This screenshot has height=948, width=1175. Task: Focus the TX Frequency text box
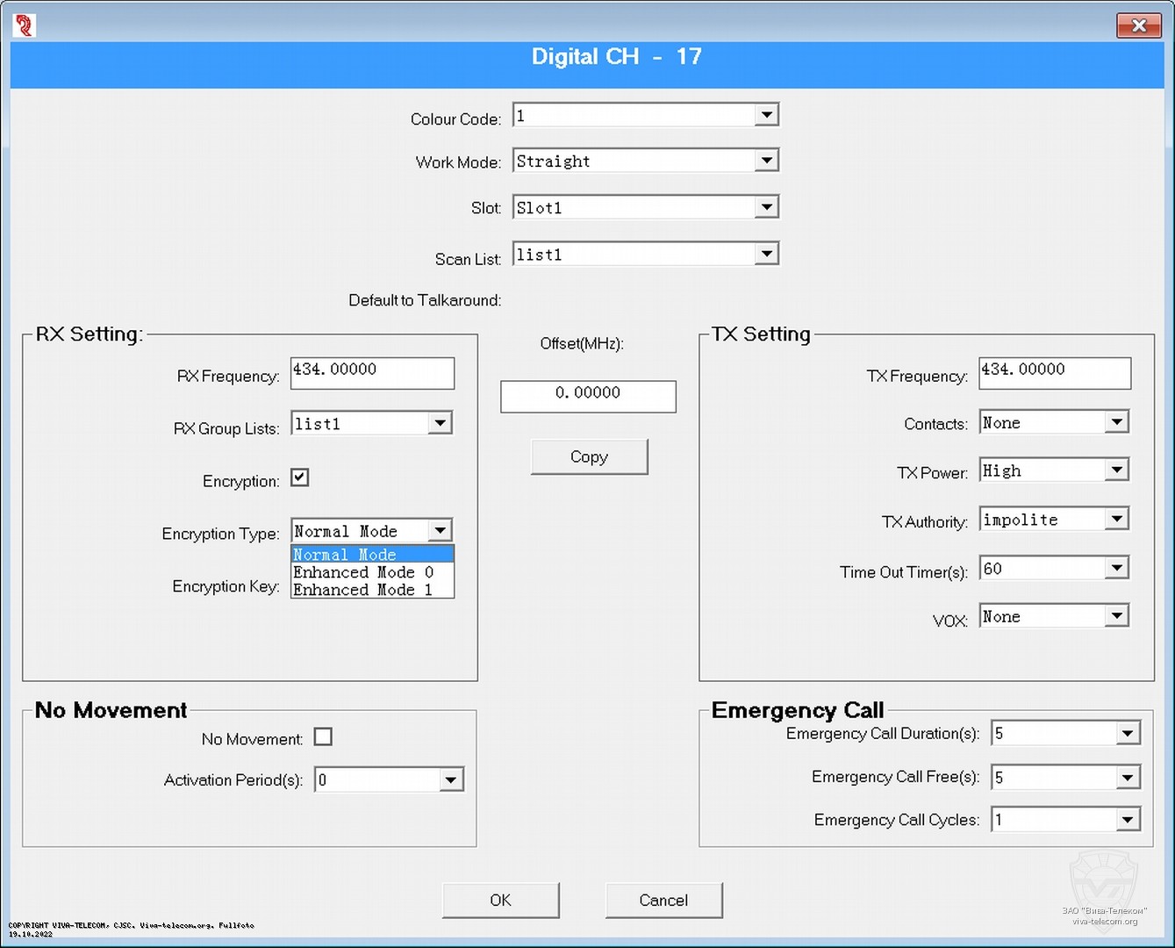(1054, 372)
